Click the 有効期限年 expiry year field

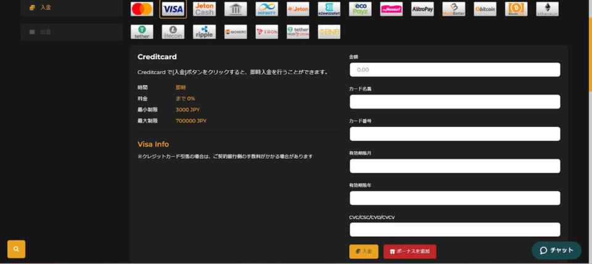point(455,198)
